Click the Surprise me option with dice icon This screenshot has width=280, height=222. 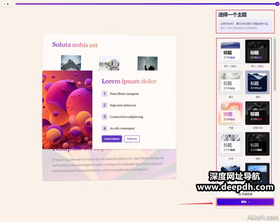[x=245, y=194]
